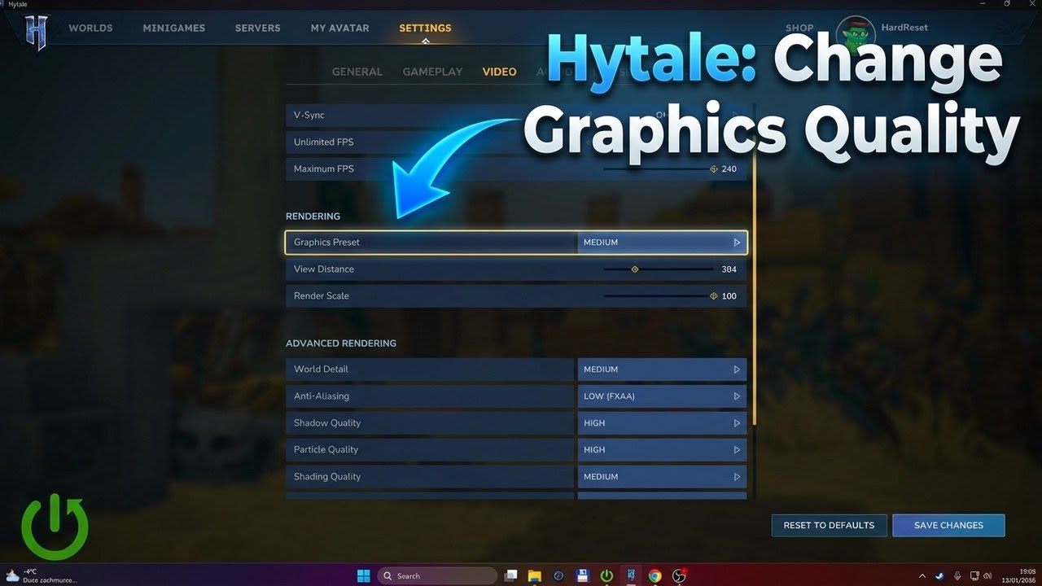Open the My Avatar menu
Viewport: 1042px width, 586px height.
tap(339, 28)
